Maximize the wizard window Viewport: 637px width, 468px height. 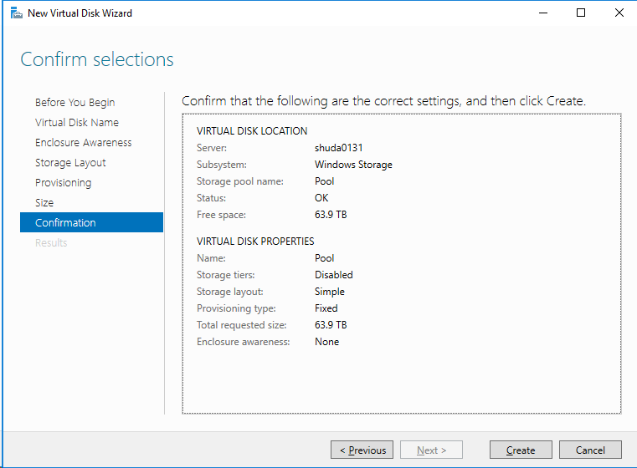[x=581, y=13]
